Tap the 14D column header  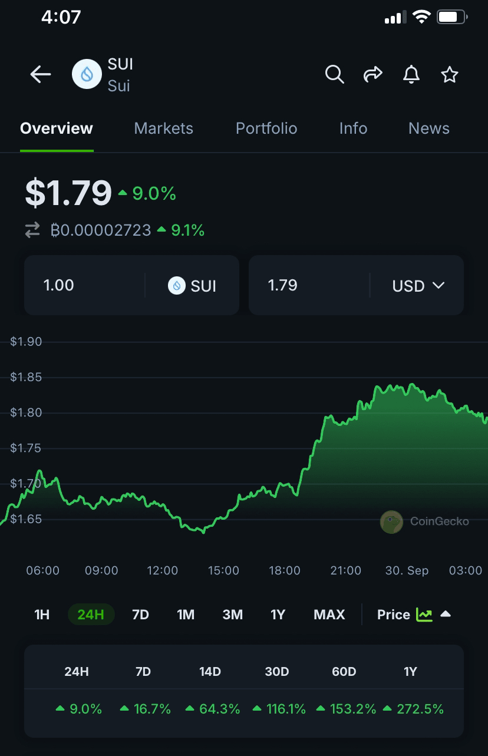pyautogui.click(x=210, y=671)
